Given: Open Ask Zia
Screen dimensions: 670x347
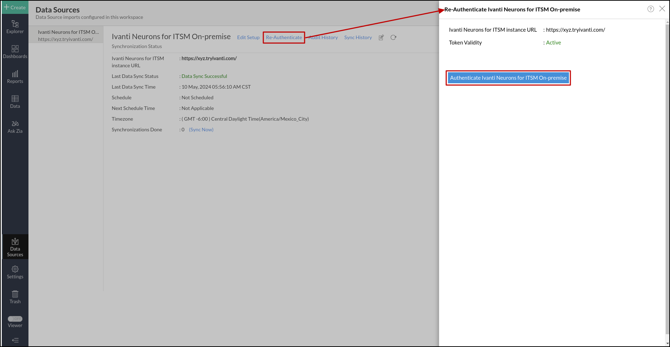Looking at the screenshot, I should tap(15, 126).
